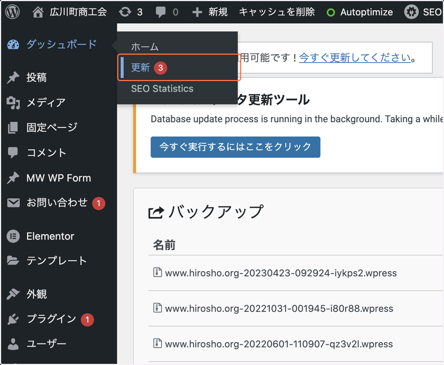Click Autoptimize in the admin bar
Image resolution: width=444 pixels, height=365 pixels.
pyautogui.click(x=366, y=13)
